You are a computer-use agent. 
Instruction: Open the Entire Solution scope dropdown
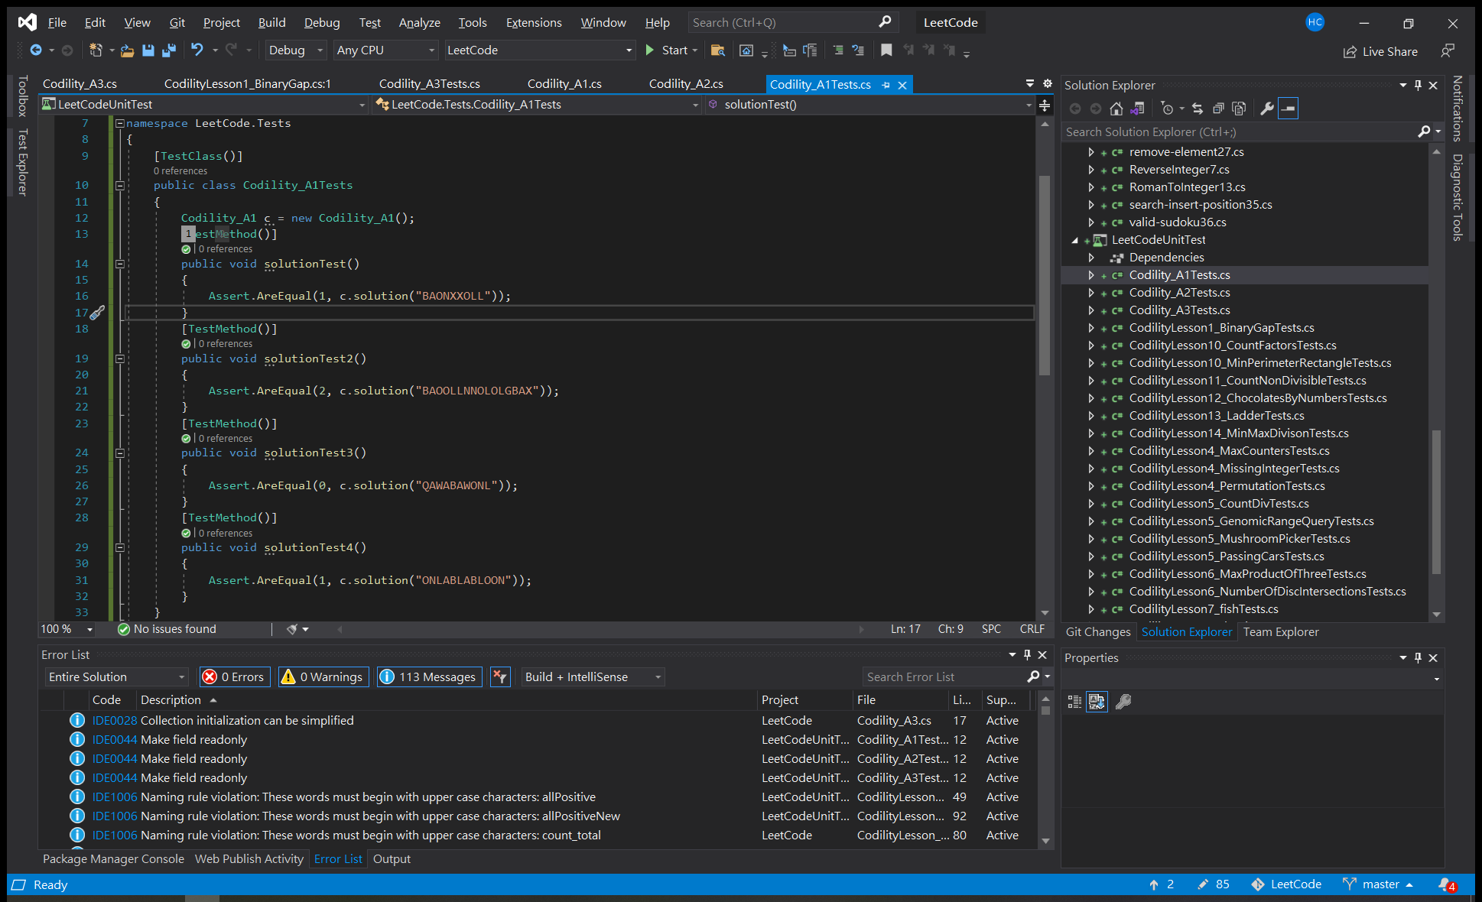[x=116, y=677]
